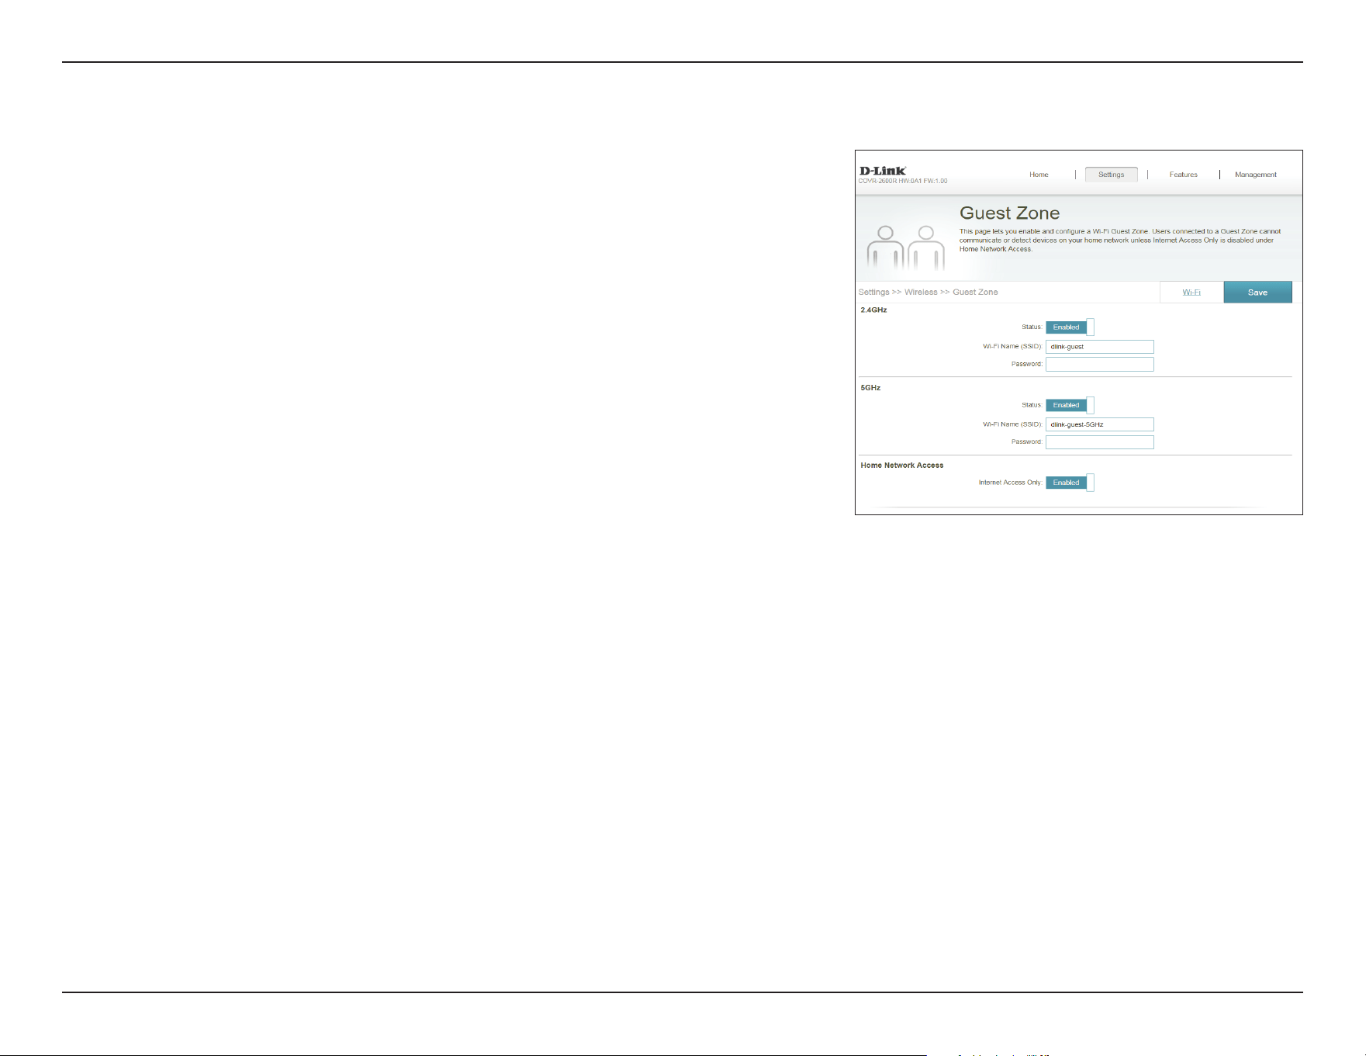1366x1056 pixels.
Task: Click the 5GHz Wi-Fi Name field
Action: pyautogui.click(x=1099, y=424)
